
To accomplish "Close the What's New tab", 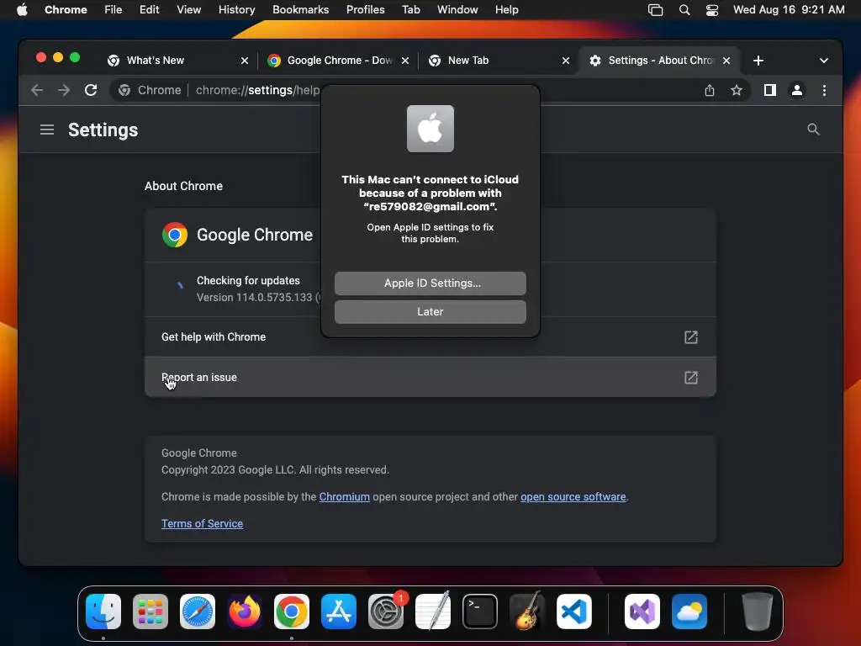I will coord(245,61).
